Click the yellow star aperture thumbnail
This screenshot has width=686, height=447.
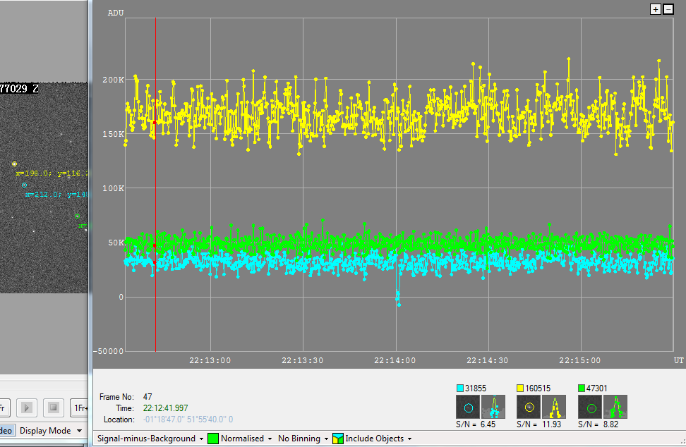coord(529,407)
